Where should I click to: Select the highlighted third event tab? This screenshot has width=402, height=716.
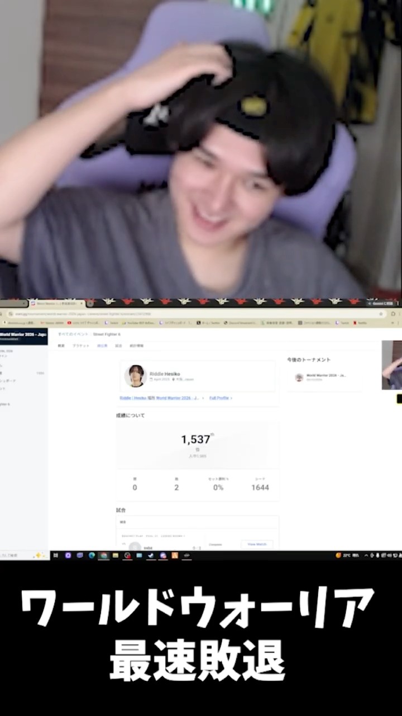[102, 346]
